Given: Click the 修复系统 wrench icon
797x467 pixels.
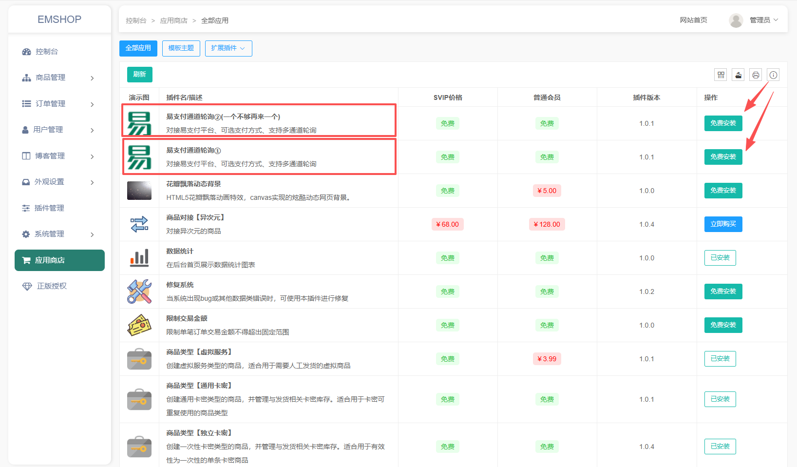Looking at the screenshot, I should click(x=139, y=292).
